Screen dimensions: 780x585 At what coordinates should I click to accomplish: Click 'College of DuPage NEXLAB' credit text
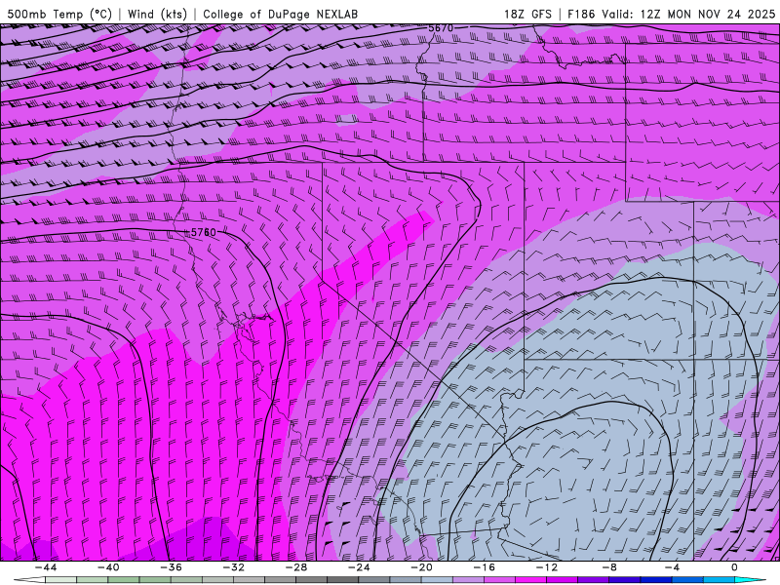(280, 14)
